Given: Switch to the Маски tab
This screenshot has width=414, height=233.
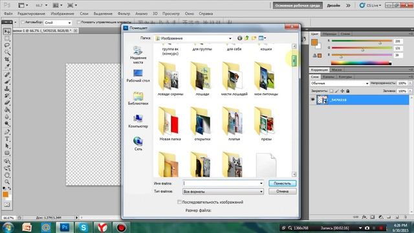Looking at the screenshot, I should click(x=336, y=70).
